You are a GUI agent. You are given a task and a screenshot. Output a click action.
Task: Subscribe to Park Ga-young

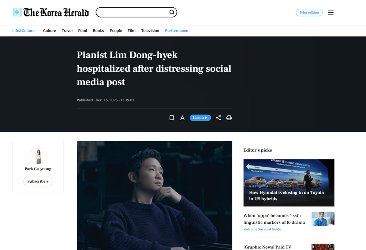38,181
